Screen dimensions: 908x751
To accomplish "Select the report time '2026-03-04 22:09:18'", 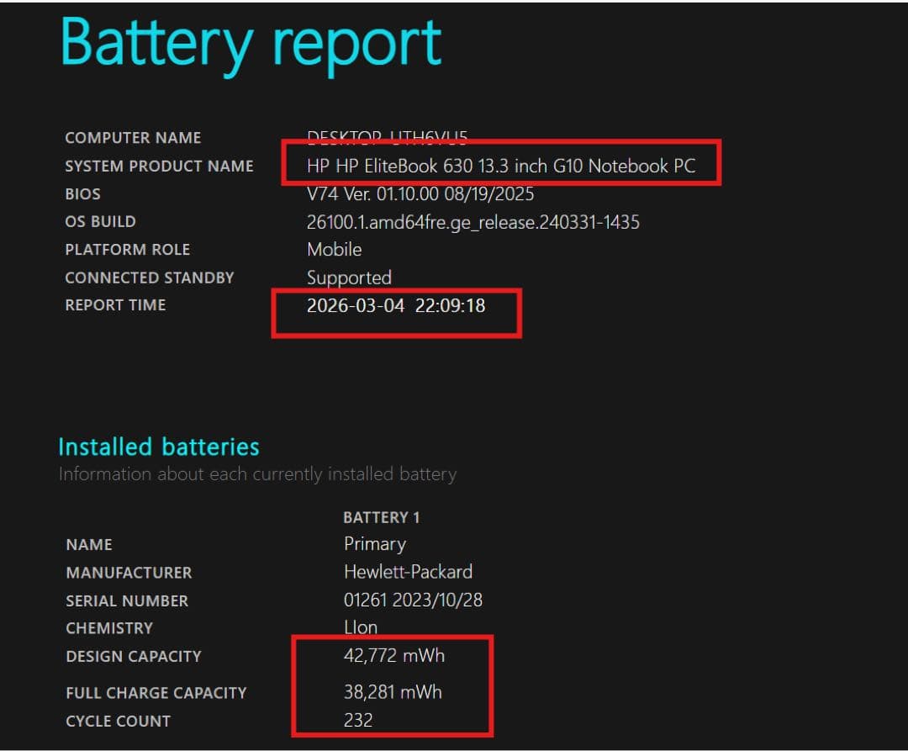I will [x=396, y=306].
